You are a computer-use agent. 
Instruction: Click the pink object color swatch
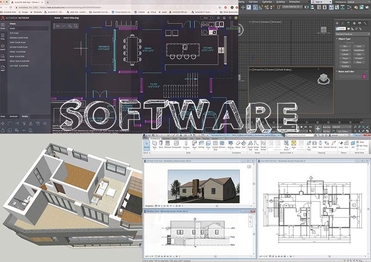coord(364,77)
